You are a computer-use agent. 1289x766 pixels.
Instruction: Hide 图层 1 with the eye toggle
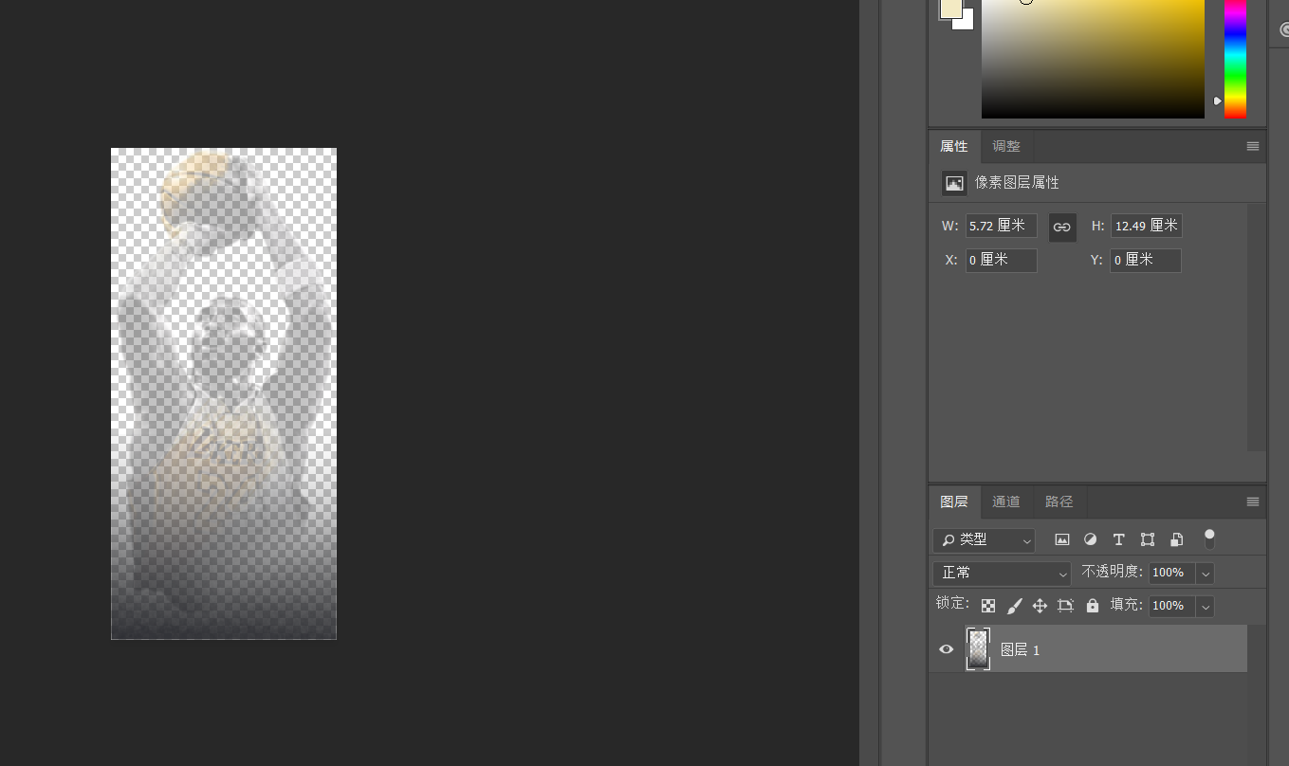point(945,648)
